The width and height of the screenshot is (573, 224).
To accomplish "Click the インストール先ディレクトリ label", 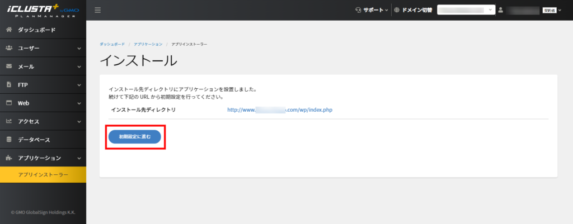I will [x=143, y=109].
